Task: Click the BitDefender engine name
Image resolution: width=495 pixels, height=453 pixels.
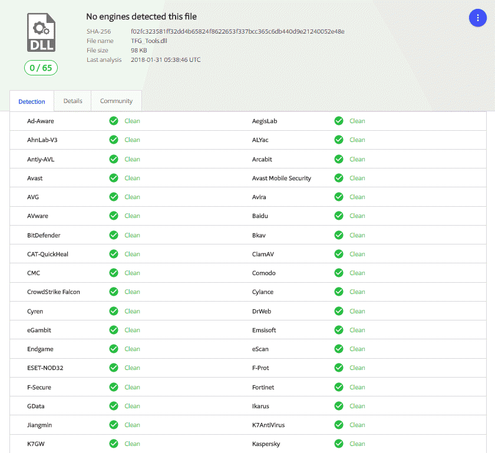Action: (x=44, y=236)
